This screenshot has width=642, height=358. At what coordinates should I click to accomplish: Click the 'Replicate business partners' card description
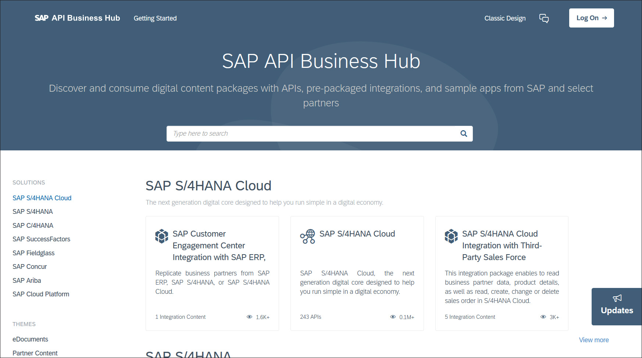tap(213, 282)
